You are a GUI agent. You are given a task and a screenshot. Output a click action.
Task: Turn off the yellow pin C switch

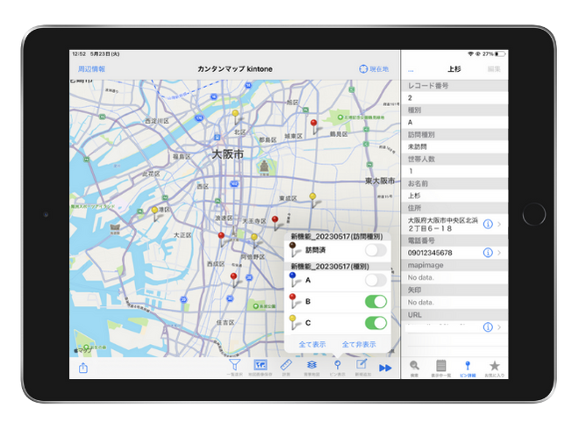click(x=375, y=322)
